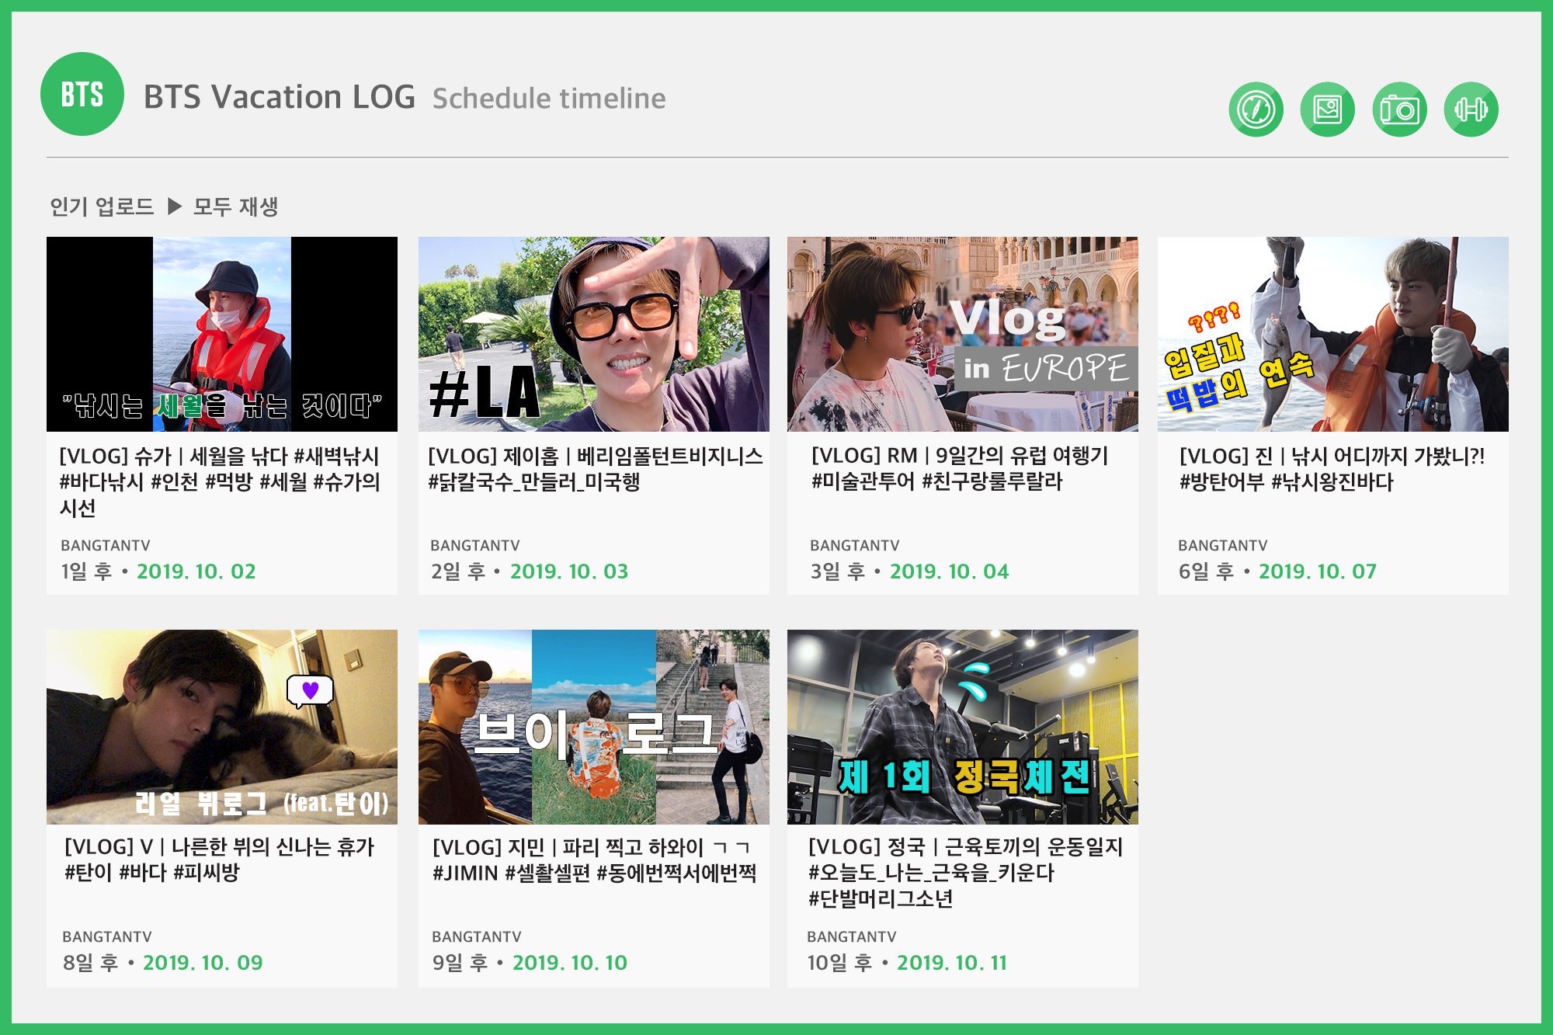
Task: Click the compass icon in header
Action: pos(1256,109)
